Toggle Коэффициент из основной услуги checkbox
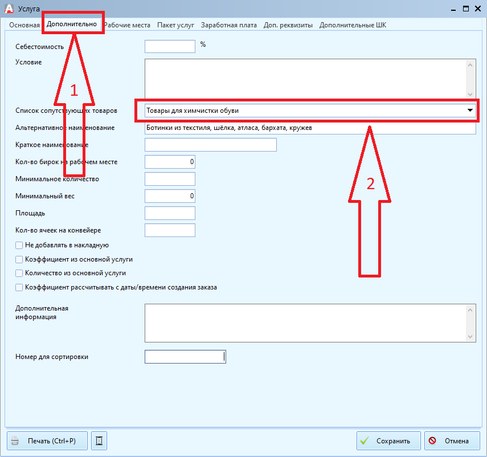The image size is (487, 457). (19, 259)
